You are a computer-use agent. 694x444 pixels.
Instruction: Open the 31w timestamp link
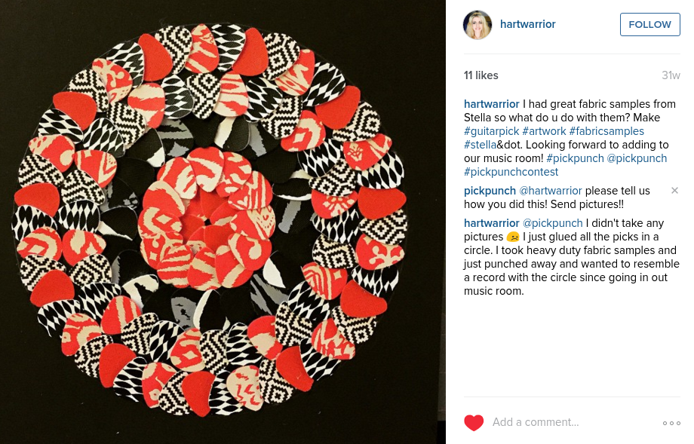pos(671,75)
